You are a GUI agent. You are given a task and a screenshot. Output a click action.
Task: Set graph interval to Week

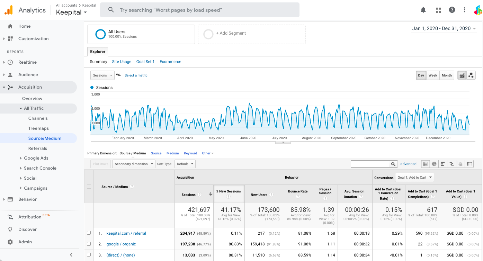point(433,75)
